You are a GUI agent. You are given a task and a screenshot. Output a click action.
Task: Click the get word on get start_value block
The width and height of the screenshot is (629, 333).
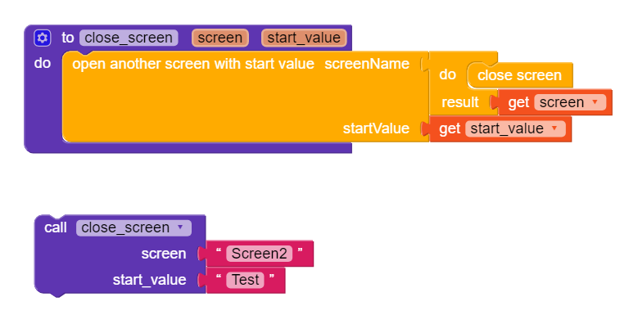(x=450, y=128)
